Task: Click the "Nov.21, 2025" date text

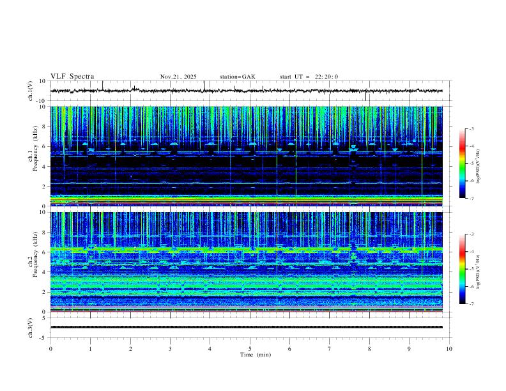Action: (x=178, y=77)
